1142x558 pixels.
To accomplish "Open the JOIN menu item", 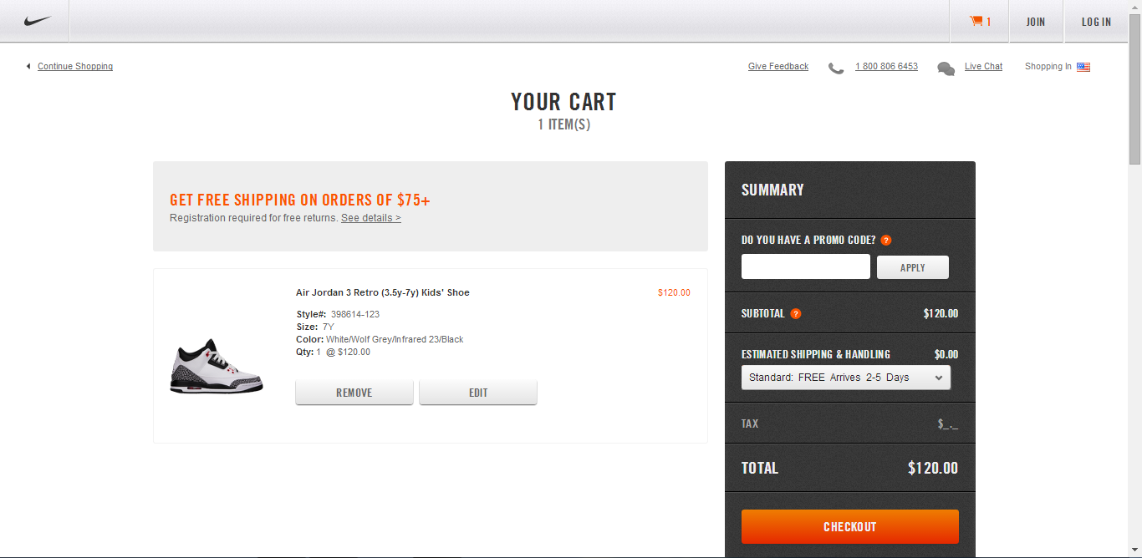I will (1036, 22).
